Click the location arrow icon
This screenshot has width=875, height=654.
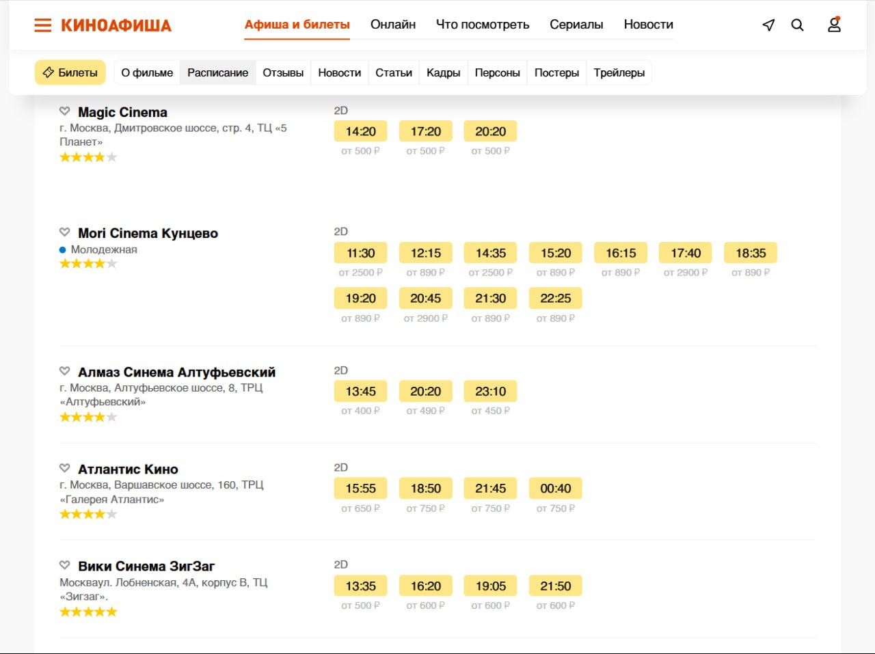(x=768, y=25)
